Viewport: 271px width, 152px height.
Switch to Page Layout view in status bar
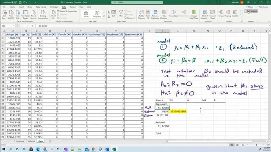point(237,145)
